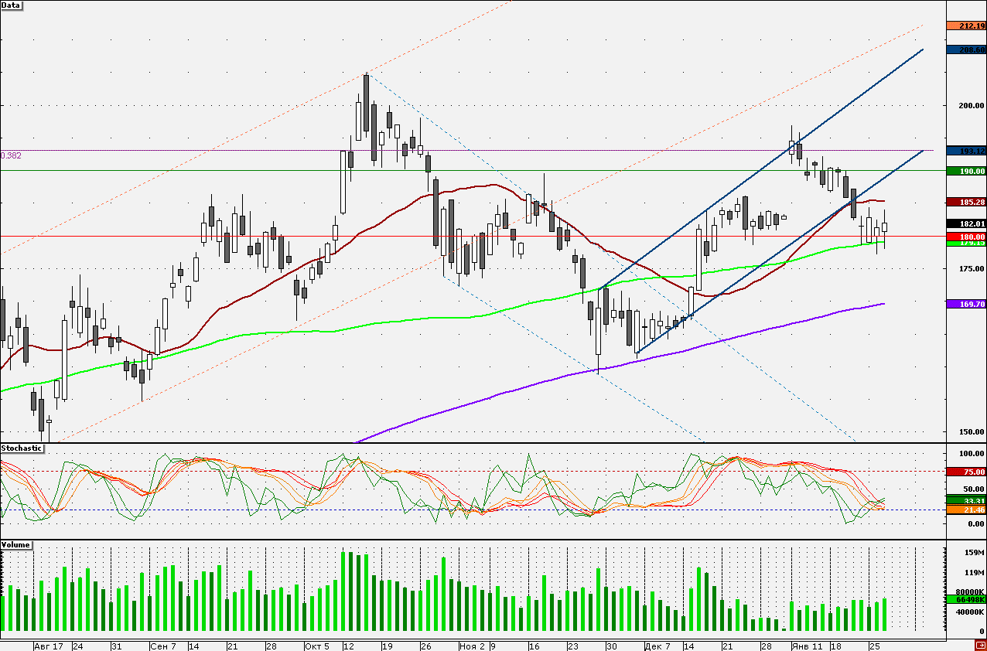
Task: Click the 24 date label after Авг 17
Action: click(77, 646)
